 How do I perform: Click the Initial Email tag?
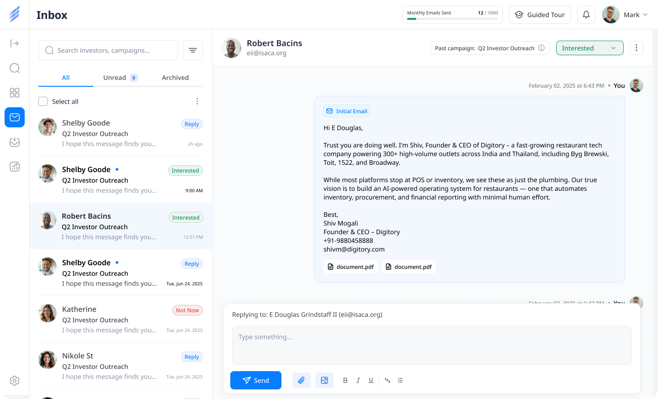347,111
